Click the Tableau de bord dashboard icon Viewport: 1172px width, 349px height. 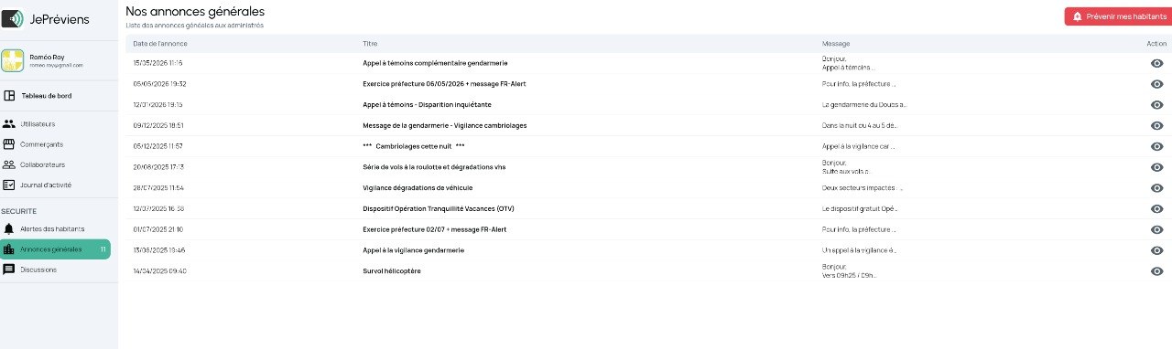point(9,95)
